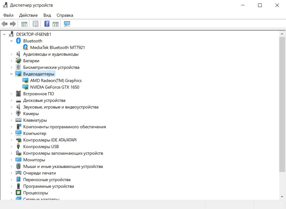Expand the Клавиатуры category
The width and height of the screenshot is (286, 209).
click(11, 120)
